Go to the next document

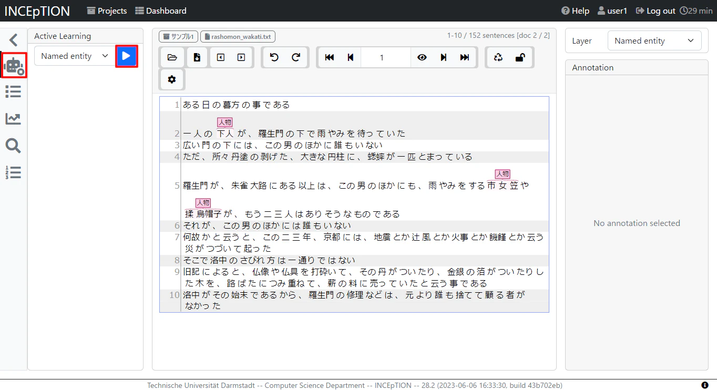coord(241,58)
